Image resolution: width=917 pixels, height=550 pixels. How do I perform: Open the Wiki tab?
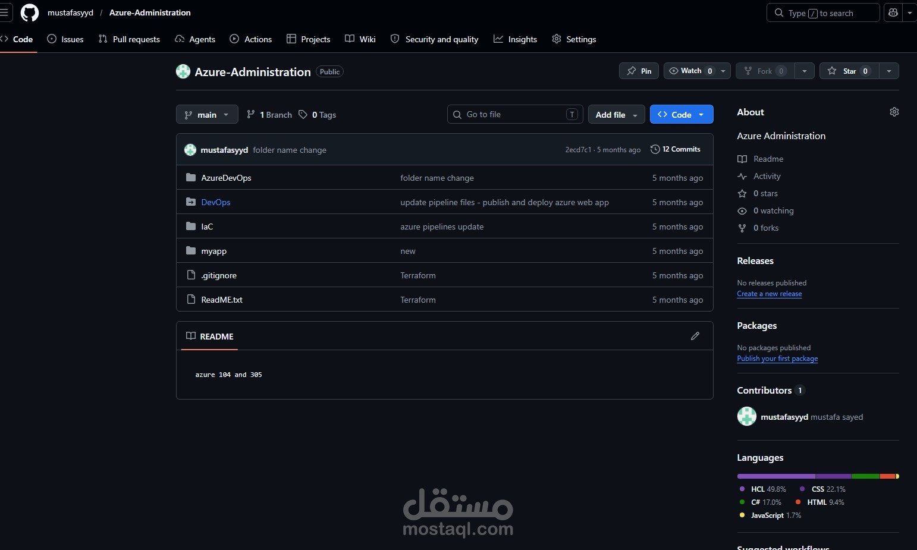(360, 39)
